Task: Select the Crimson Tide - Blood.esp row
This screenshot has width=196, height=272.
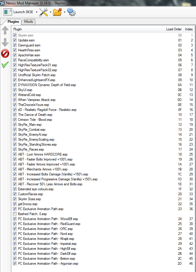Action: (x=35, y=120)
